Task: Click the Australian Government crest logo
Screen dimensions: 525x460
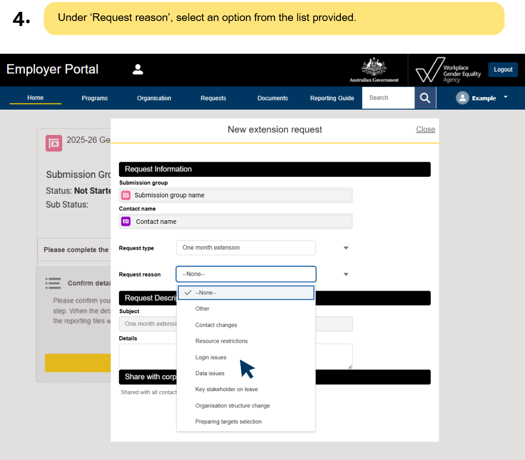Action: (x=374, y=69)
